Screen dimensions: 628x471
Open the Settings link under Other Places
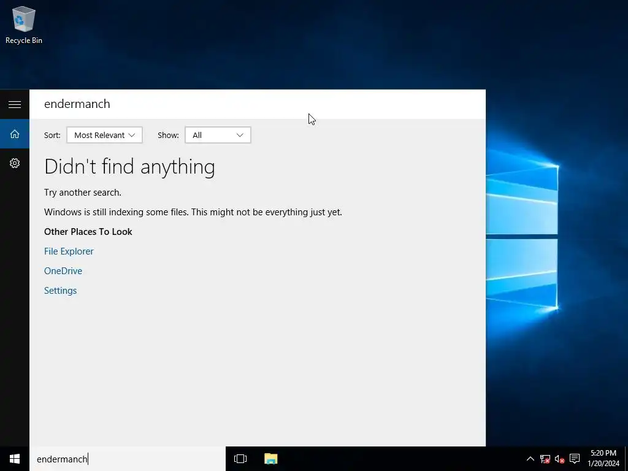(61, 290)
